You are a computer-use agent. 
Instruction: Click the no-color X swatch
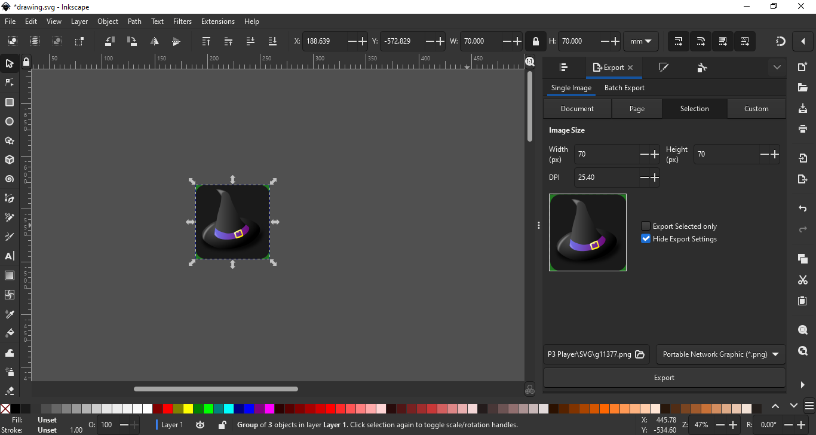tap(5, 409)
